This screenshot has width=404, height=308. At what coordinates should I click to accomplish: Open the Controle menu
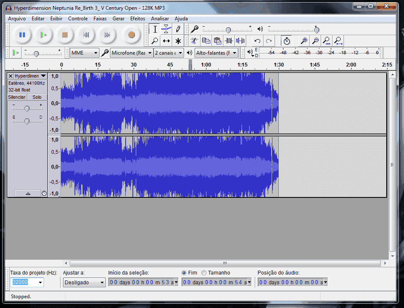78,19
